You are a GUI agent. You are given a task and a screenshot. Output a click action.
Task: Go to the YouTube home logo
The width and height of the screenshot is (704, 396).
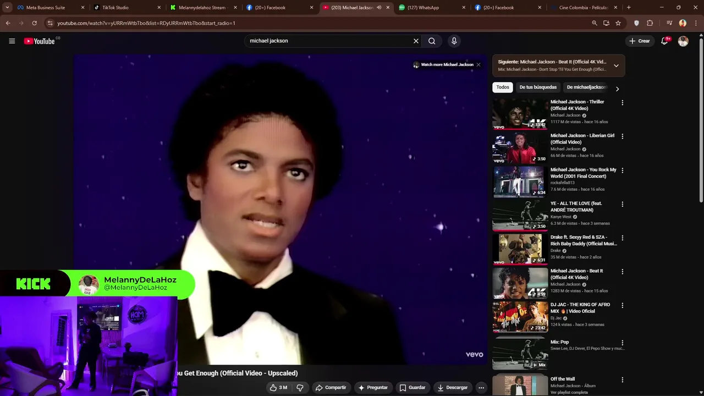(40, 41)
